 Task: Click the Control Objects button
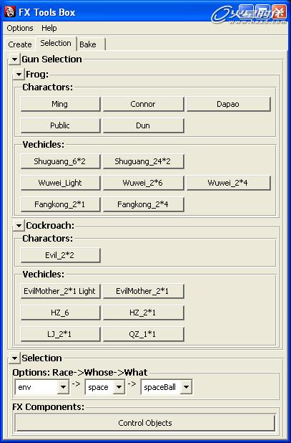click(x=145, y=423)
